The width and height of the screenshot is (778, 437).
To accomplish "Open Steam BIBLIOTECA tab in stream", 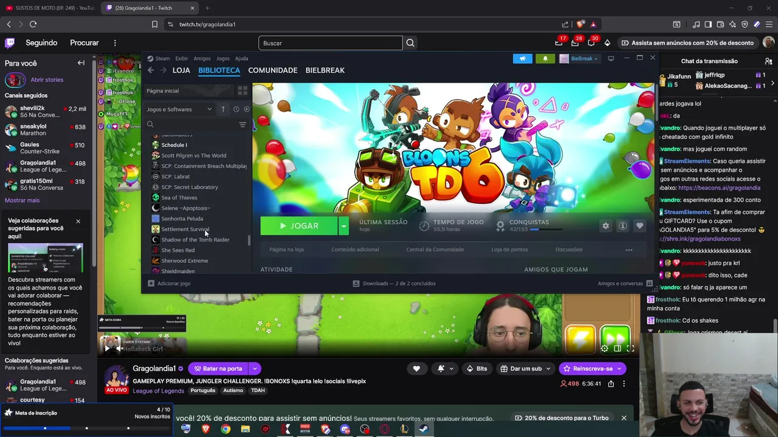I will click(x=219, y=70).
